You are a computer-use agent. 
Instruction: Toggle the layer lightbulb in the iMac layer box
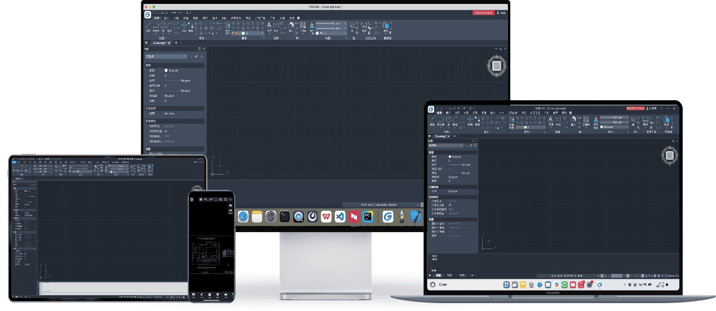[234, 33]
